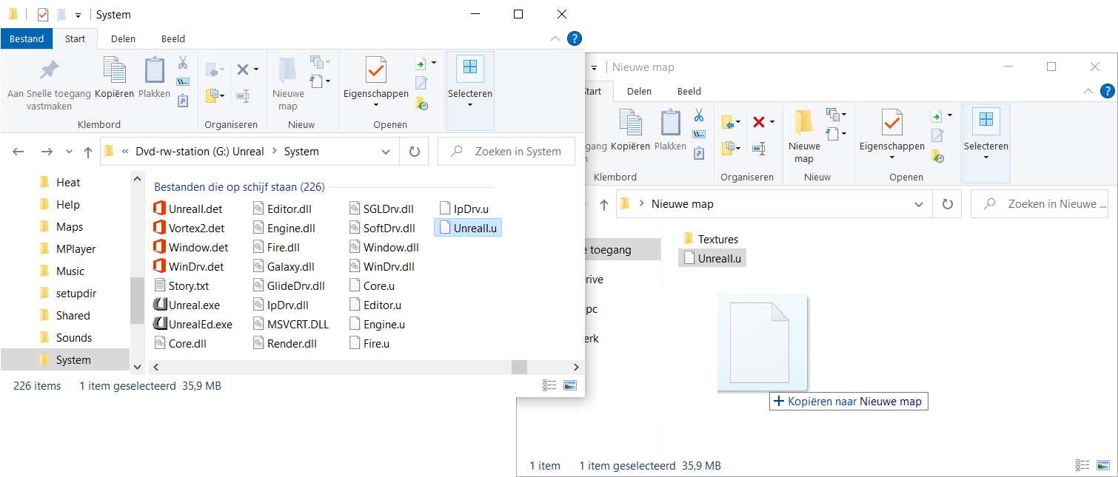Click Unreal.exe file icon in System window

(159, 305)
